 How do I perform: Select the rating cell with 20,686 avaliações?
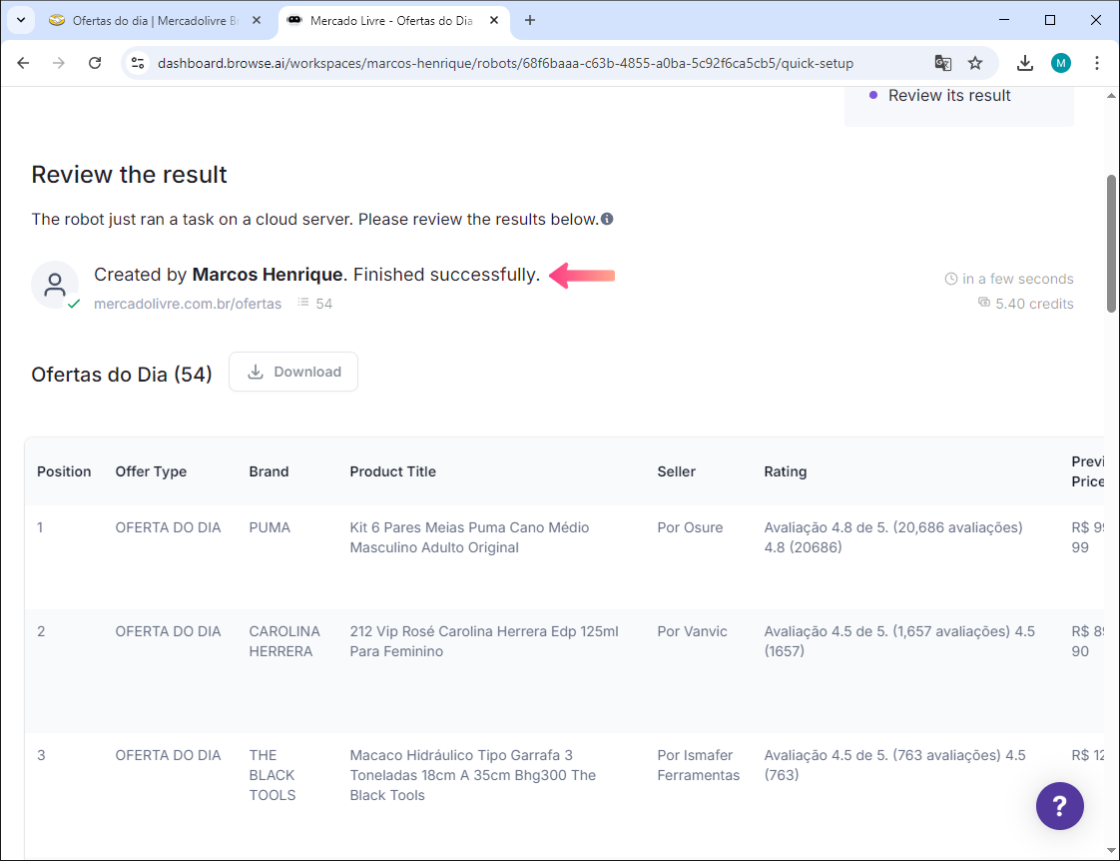point(893,537)
